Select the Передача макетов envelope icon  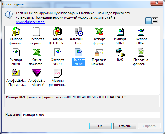pyautogui.click(x=99, y=53)
